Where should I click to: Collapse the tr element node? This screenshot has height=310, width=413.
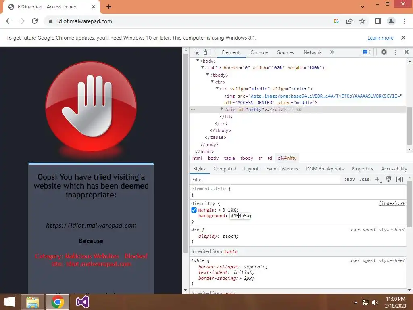pos(212,82)
